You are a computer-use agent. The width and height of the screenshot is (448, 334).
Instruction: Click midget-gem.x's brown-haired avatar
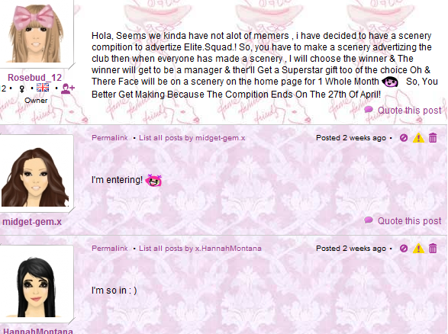pyautogui.click(x=35, y=175)
